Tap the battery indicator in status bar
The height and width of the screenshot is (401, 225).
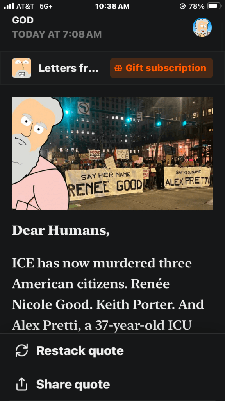(214, 6)
